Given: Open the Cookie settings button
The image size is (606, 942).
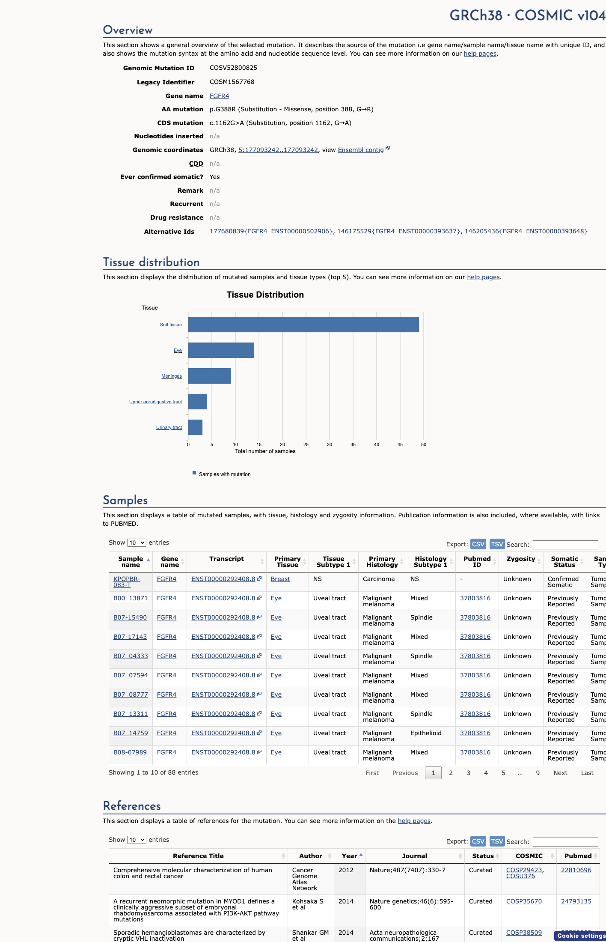Looking at the screenshot, I should pyautogui.click(x=580, y=936).
